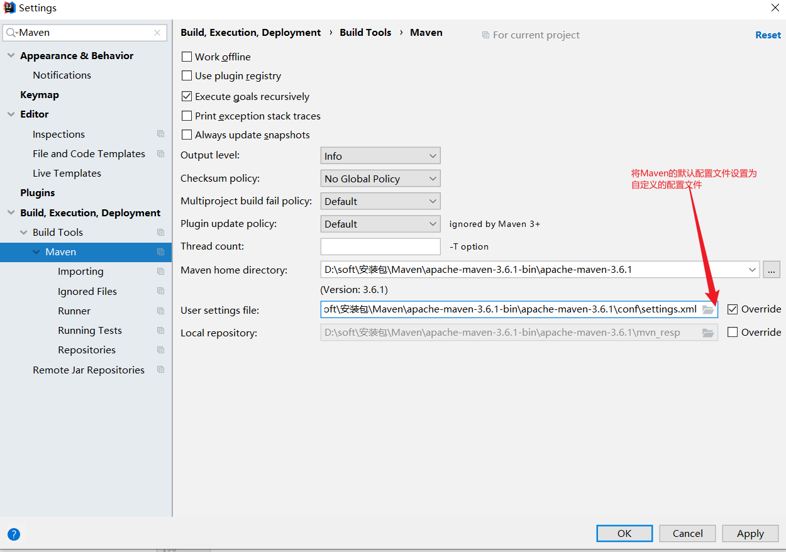The width and height of the screenshot is (786, 552).
Task: Collapse the Build Tools tree node
Action: click(x=24, y=232)
